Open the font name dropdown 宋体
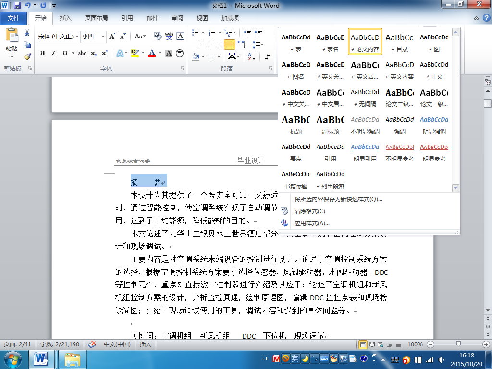 coord(77,37)
